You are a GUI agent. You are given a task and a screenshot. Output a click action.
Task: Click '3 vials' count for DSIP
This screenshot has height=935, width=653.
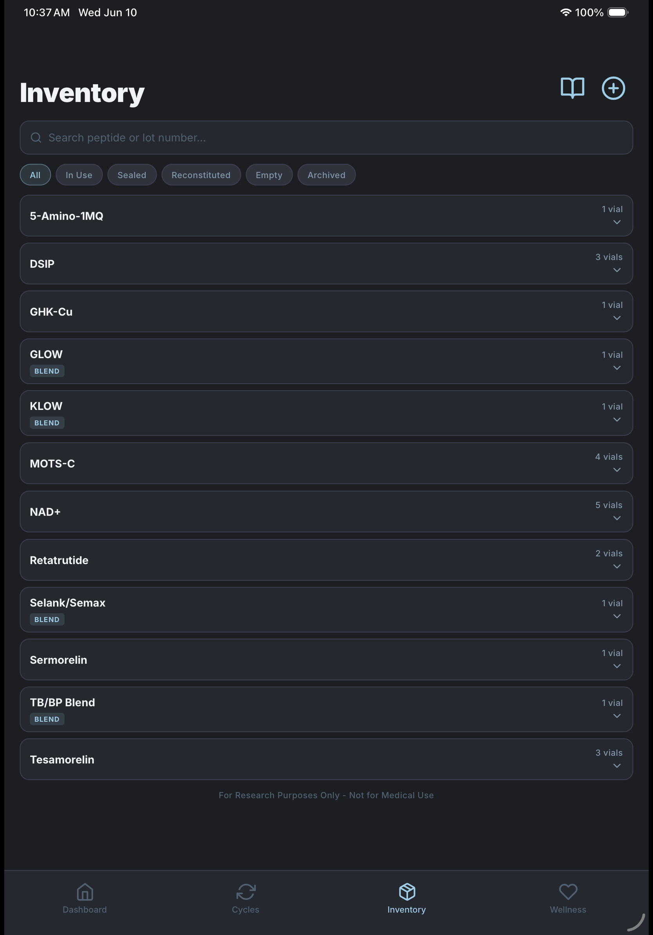coord(609,257)
